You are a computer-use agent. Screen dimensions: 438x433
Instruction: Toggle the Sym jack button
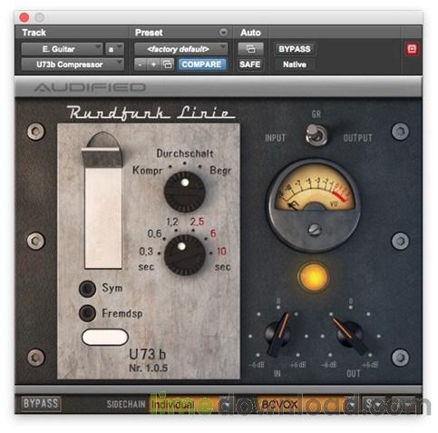pyautogui.click(x=87, y=288)
